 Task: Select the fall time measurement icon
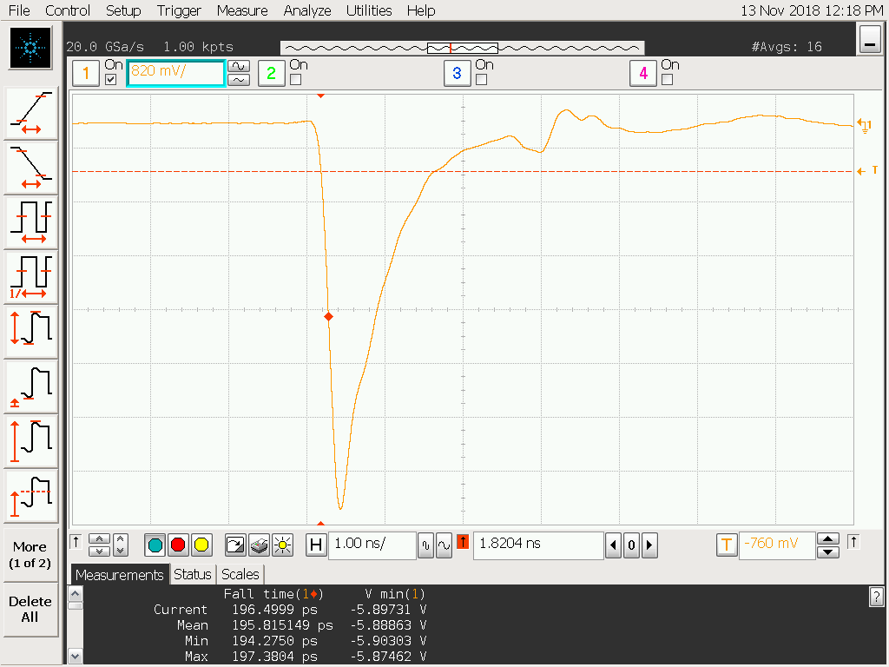click(x=31, y=168)
